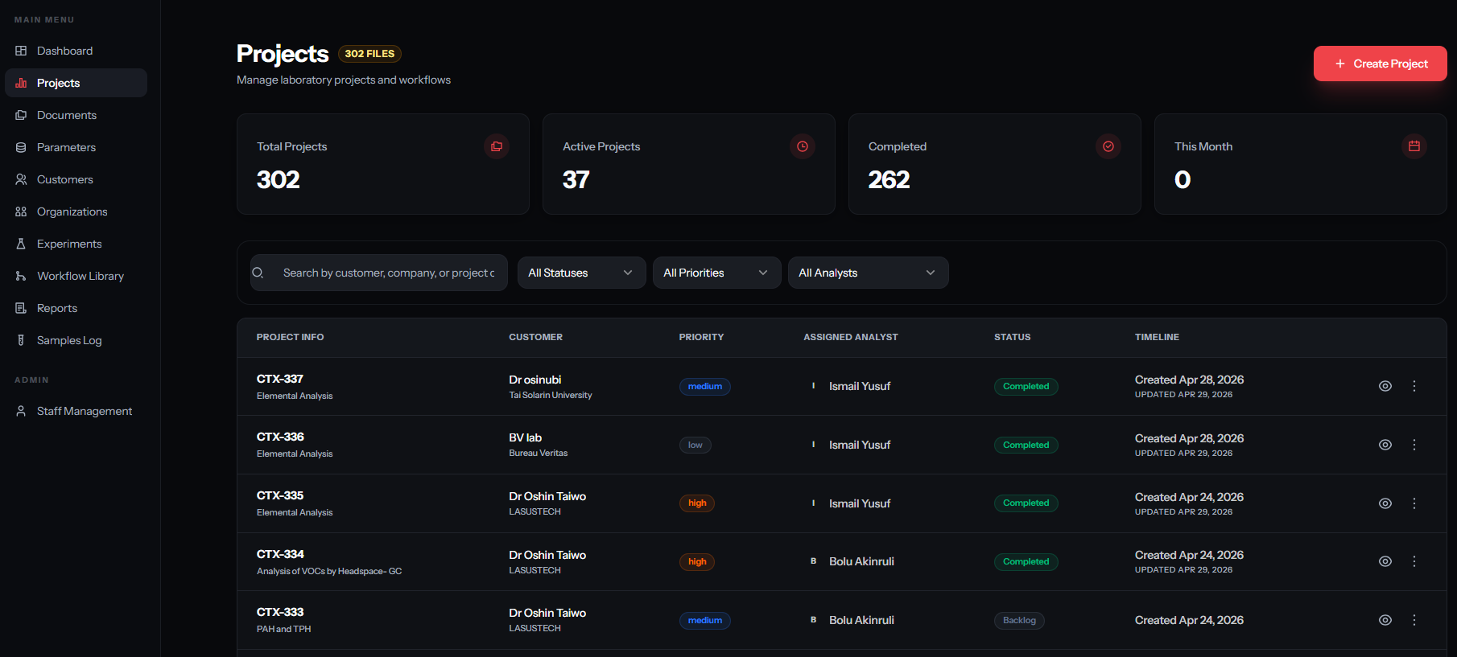Click Bureau Veritas company text

pos(539,453)
